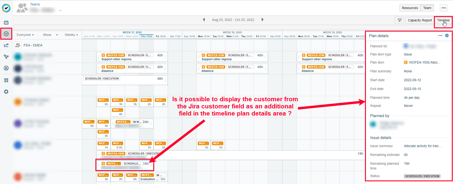The width and height of the screenshot is (453, 184).
Task: Open the top-right ellipsis menu button
Action: tap(443, 8)
